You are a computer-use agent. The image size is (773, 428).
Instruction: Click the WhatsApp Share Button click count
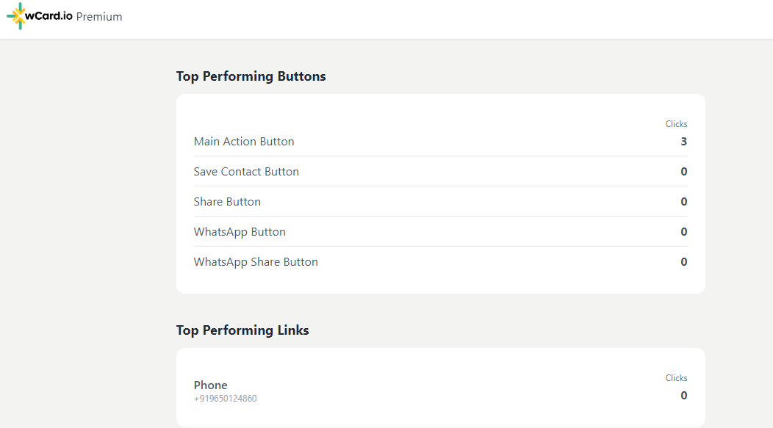[x=684, y=261]
